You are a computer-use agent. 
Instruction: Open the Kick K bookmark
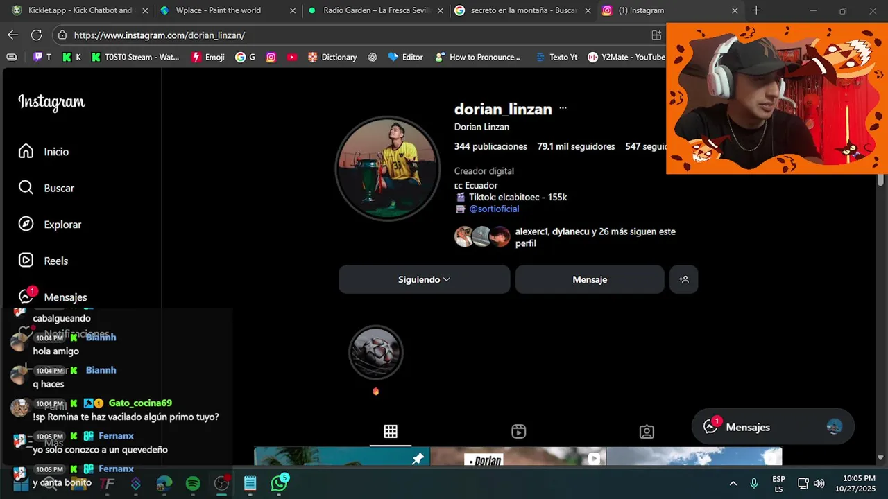(x=72, y=57)
